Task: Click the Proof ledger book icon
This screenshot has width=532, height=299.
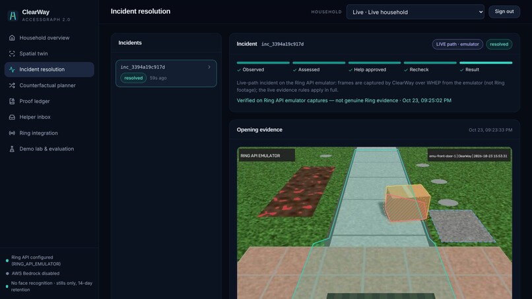Action: tap(12, 101)
